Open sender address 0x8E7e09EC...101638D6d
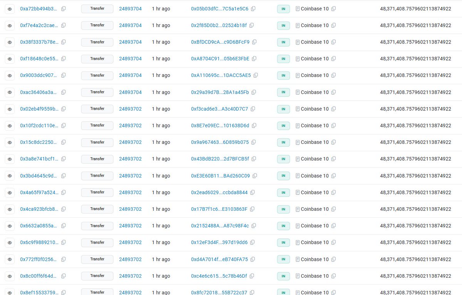The height and width of the screenshot is (295, 462). [x=220, y=125]
